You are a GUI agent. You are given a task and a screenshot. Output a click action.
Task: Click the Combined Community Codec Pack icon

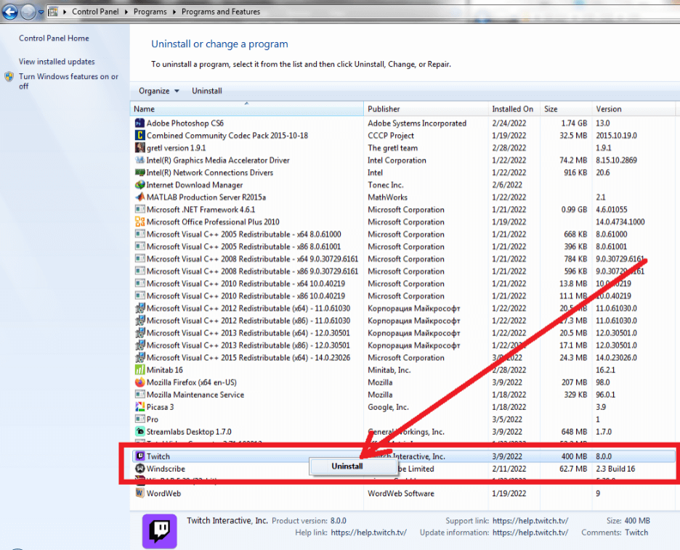click(x=139, y=136)
